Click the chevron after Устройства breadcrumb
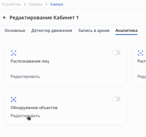146x137 pixels. pyautogui.click(x=25, y=4)
